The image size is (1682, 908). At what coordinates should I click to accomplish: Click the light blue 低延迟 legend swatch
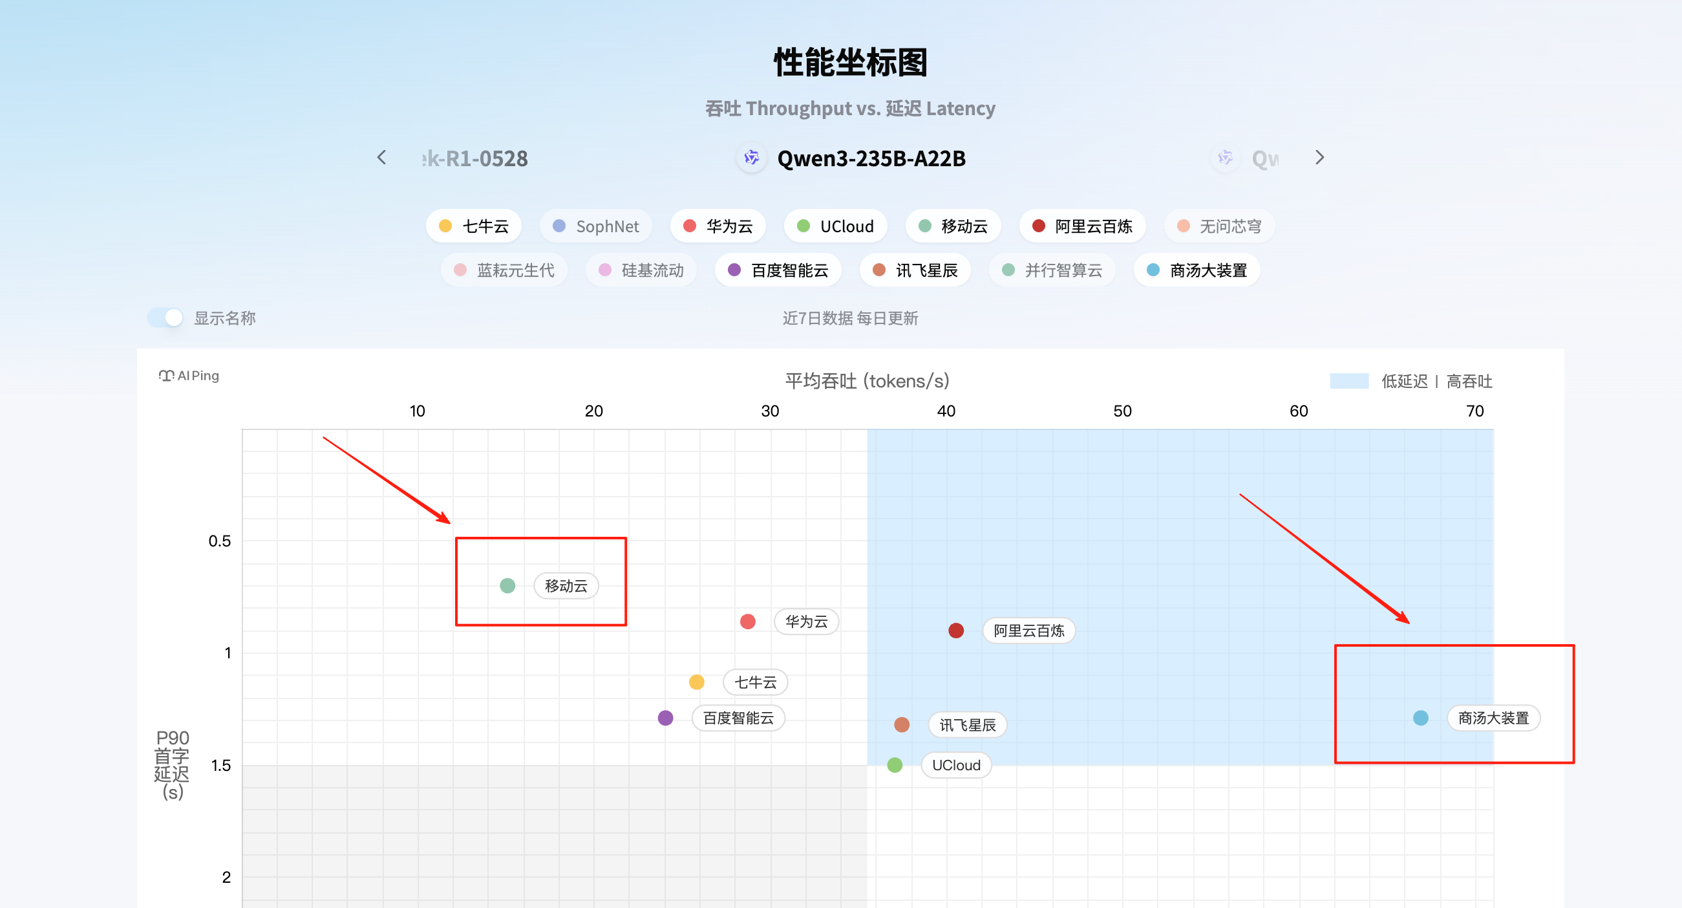[1349, 381]
